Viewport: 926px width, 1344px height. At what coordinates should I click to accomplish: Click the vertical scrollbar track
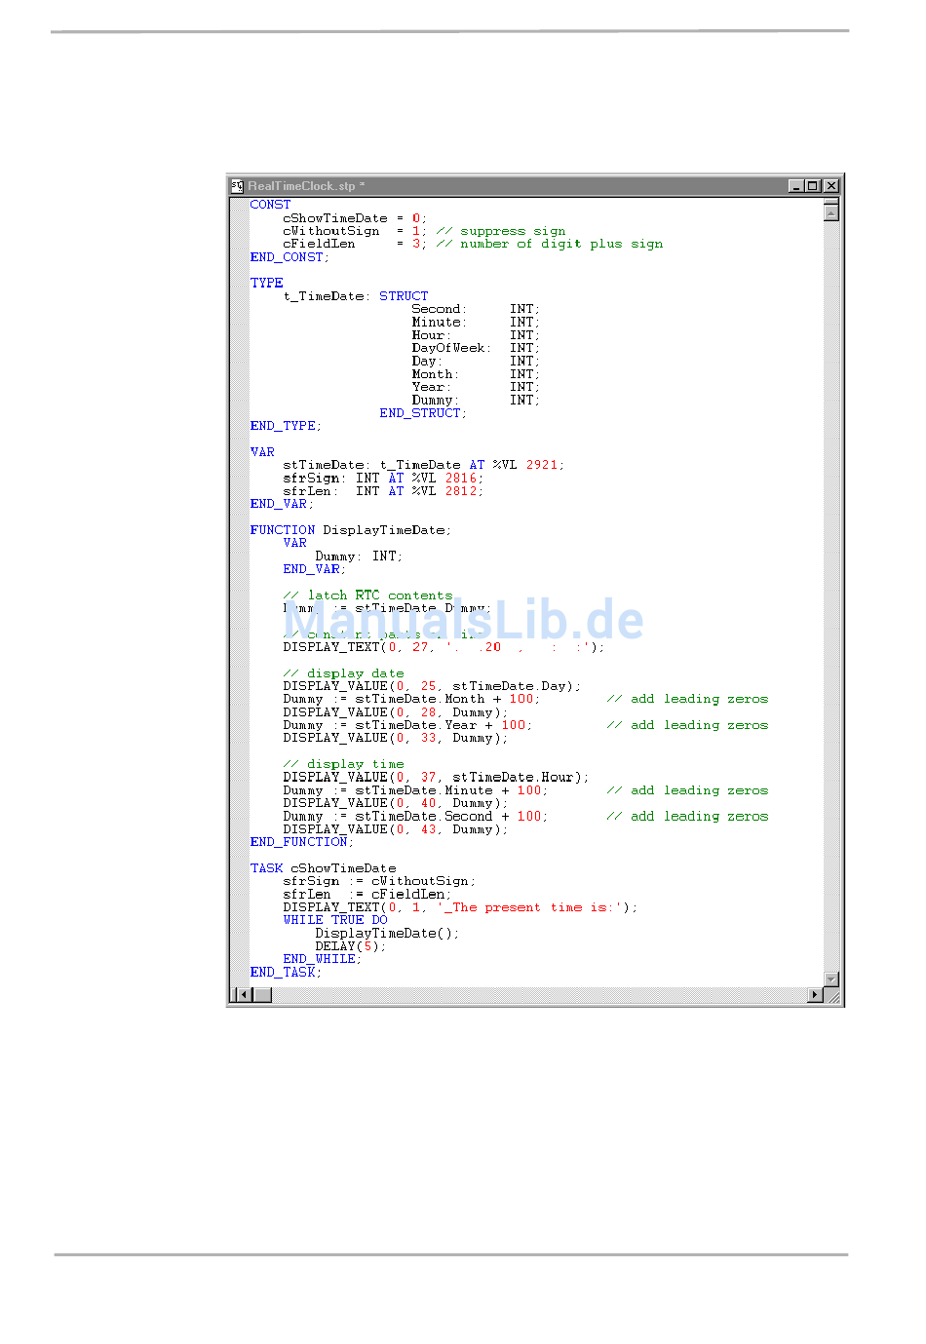[831, 585]
